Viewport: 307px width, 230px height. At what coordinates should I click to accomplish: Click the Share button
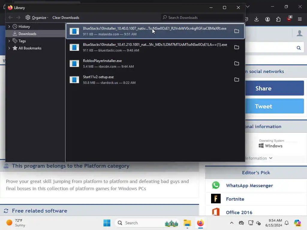[x=274, y=88]
